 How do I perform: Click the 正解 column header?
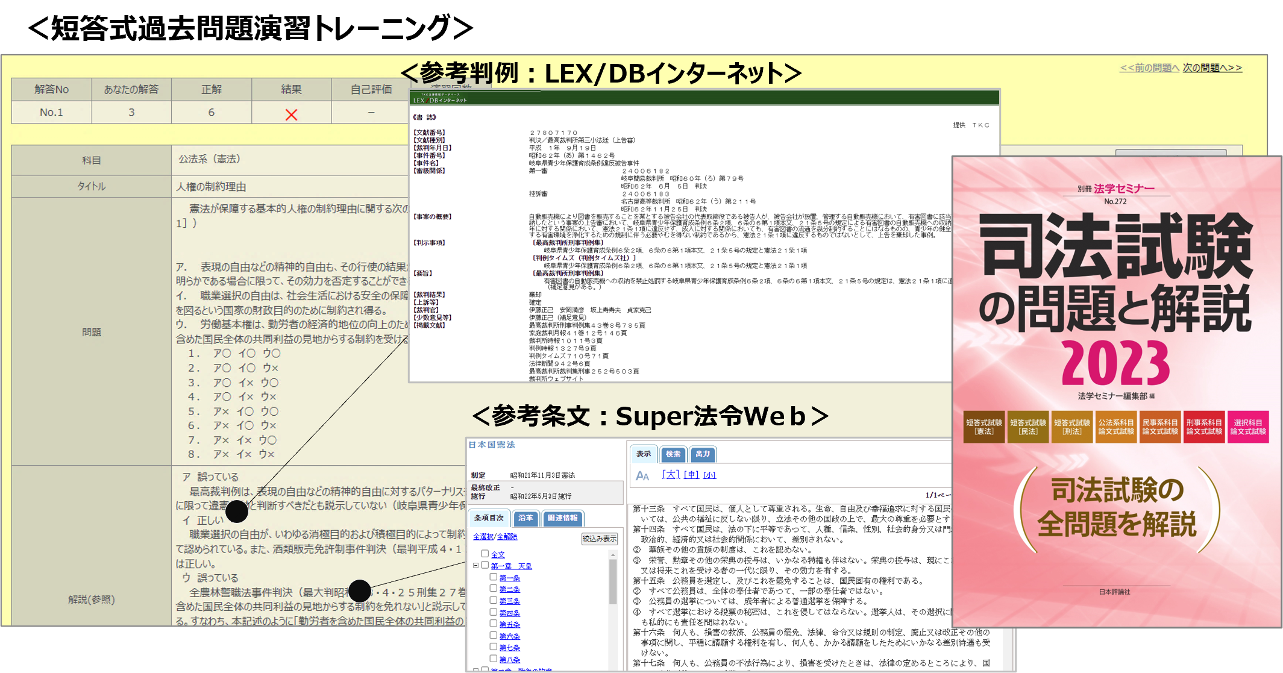(x=212, y=89)
